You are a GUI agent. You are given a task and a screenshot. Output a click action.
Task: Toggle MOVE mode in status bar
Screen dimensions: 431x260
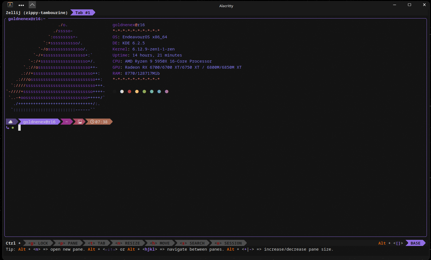(160, 243)
